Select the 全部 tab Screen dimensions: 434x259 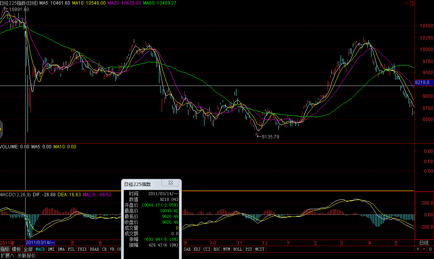click(x=28, y=249)
